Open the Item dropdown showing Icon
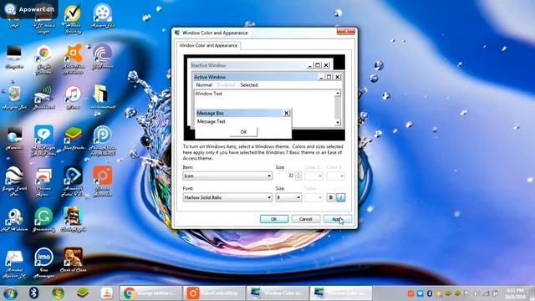Screen dimensions: 535x301 [x=227, y=176]
